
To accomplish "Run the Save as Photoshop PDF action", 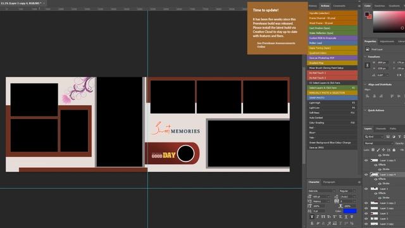I will 332,58.
